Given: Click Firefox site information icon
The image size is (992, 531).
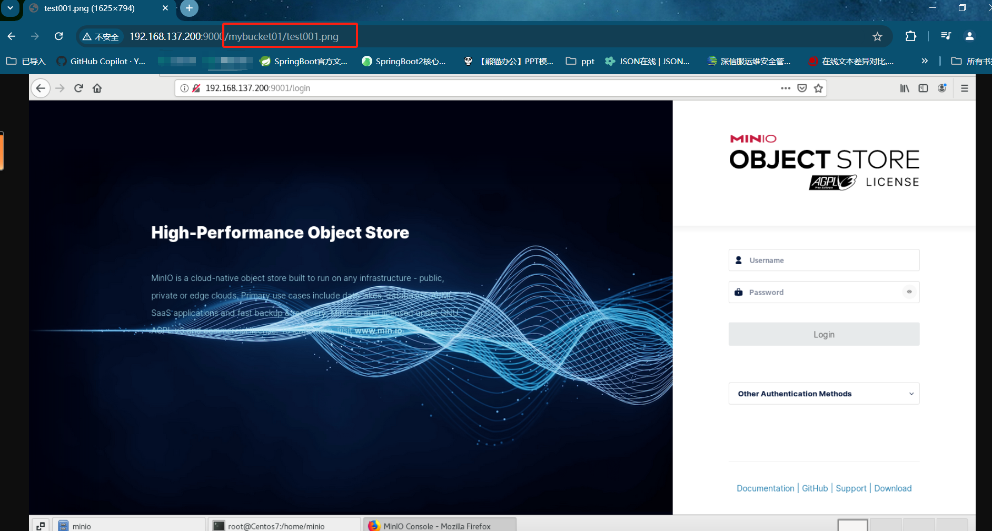Looking at the screenshot, I should coord(184,88).
